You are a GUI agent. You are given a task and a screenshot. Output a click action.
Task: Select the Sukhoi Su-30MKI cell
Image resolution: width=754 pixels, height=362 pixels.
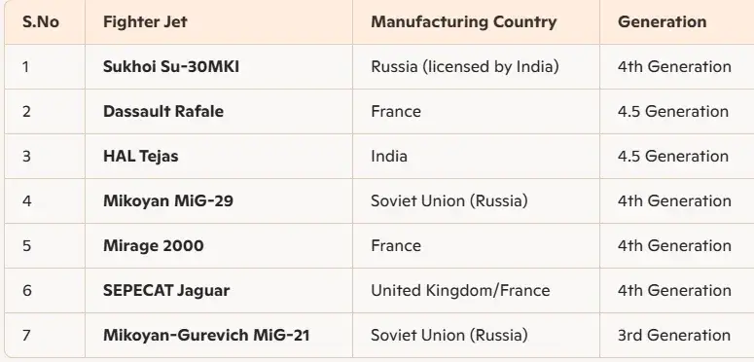[219, 67]
